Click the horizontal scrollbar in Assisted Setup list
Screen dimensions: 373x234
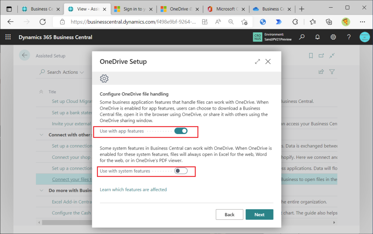(x=67, y=223)
